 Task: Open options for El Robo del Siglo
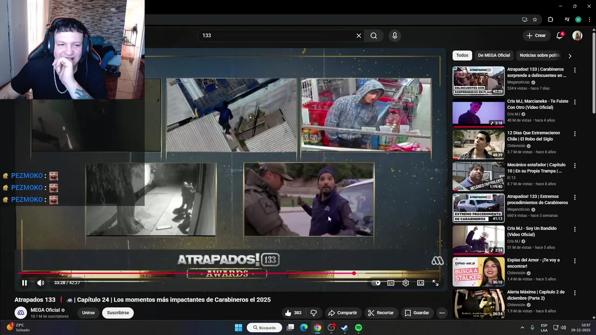(x=575, y=134)
